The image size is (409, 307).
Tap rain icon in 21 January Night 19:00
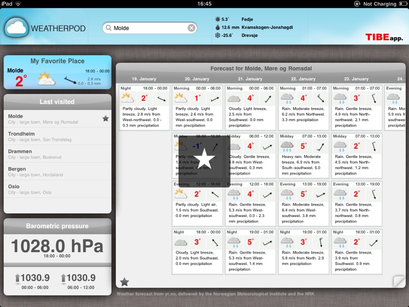(x=234, y=242)
